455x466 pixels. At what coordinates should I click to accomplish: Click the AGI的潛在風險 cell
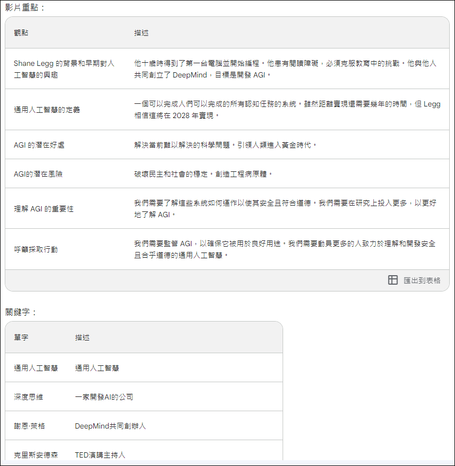coord(38,174)
